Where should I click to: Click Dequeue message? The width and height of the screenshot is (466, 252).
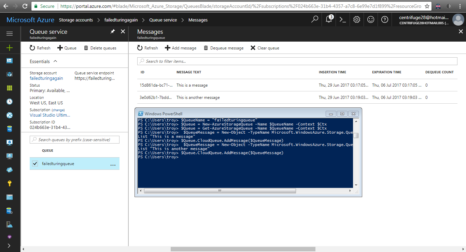(224, 48)
